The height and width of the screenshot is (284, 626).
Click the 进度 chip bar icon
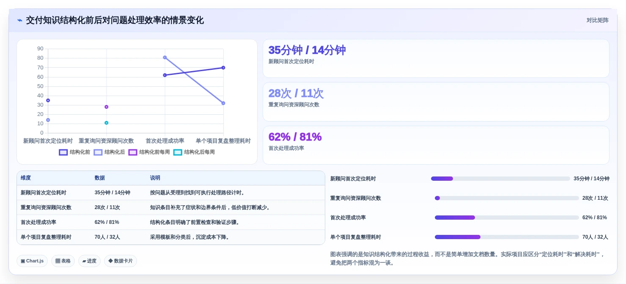[84, 261]
